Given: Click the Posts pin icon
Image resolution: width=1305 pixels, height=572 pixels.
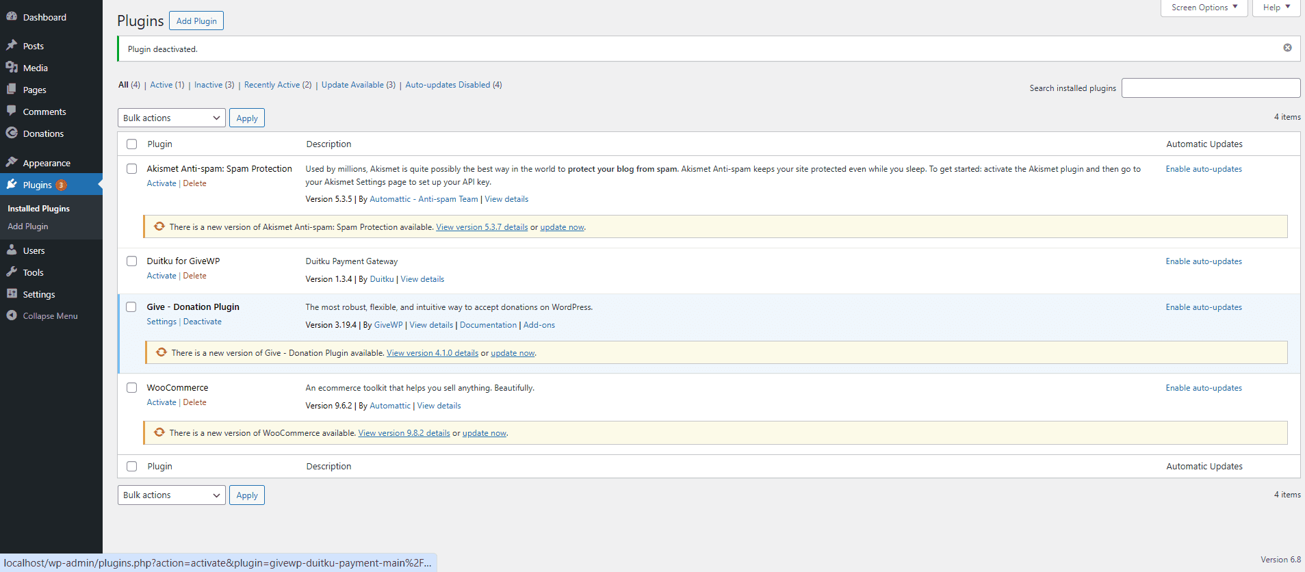Looking at the screenshot, I should click(12, 45).
